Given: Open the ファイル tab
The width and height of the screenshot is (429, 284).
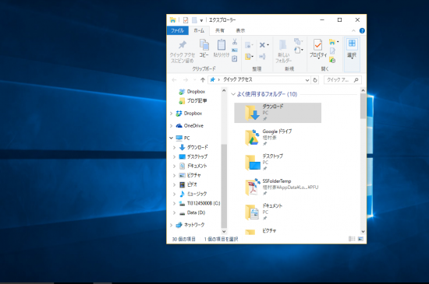Looking at the screenshot, I should point(177,30).
